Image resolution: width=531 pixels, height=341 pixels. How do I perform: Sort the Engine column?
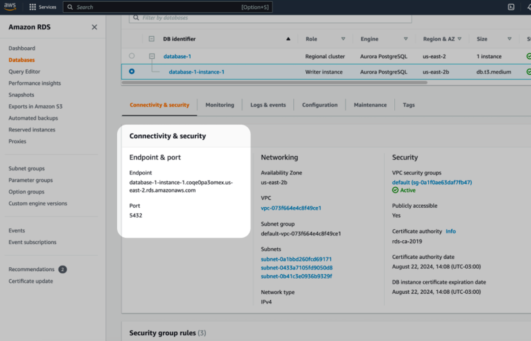[405, 39]
